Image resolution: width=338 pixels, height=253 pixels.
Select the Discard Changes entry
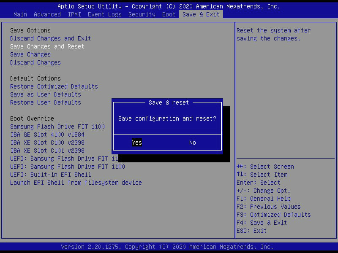point(35,62)
